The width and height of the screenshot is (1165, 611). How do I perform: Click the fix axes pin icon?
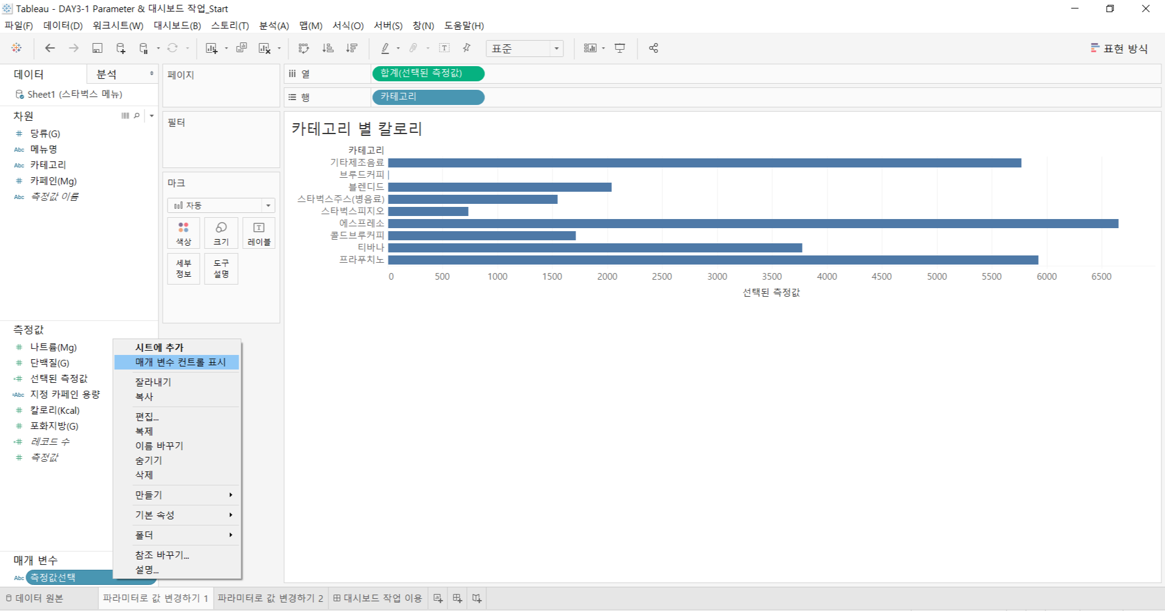pos(467,48)
